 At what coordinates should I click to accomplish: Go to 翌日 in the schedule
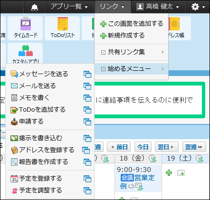tap(167, 147)
